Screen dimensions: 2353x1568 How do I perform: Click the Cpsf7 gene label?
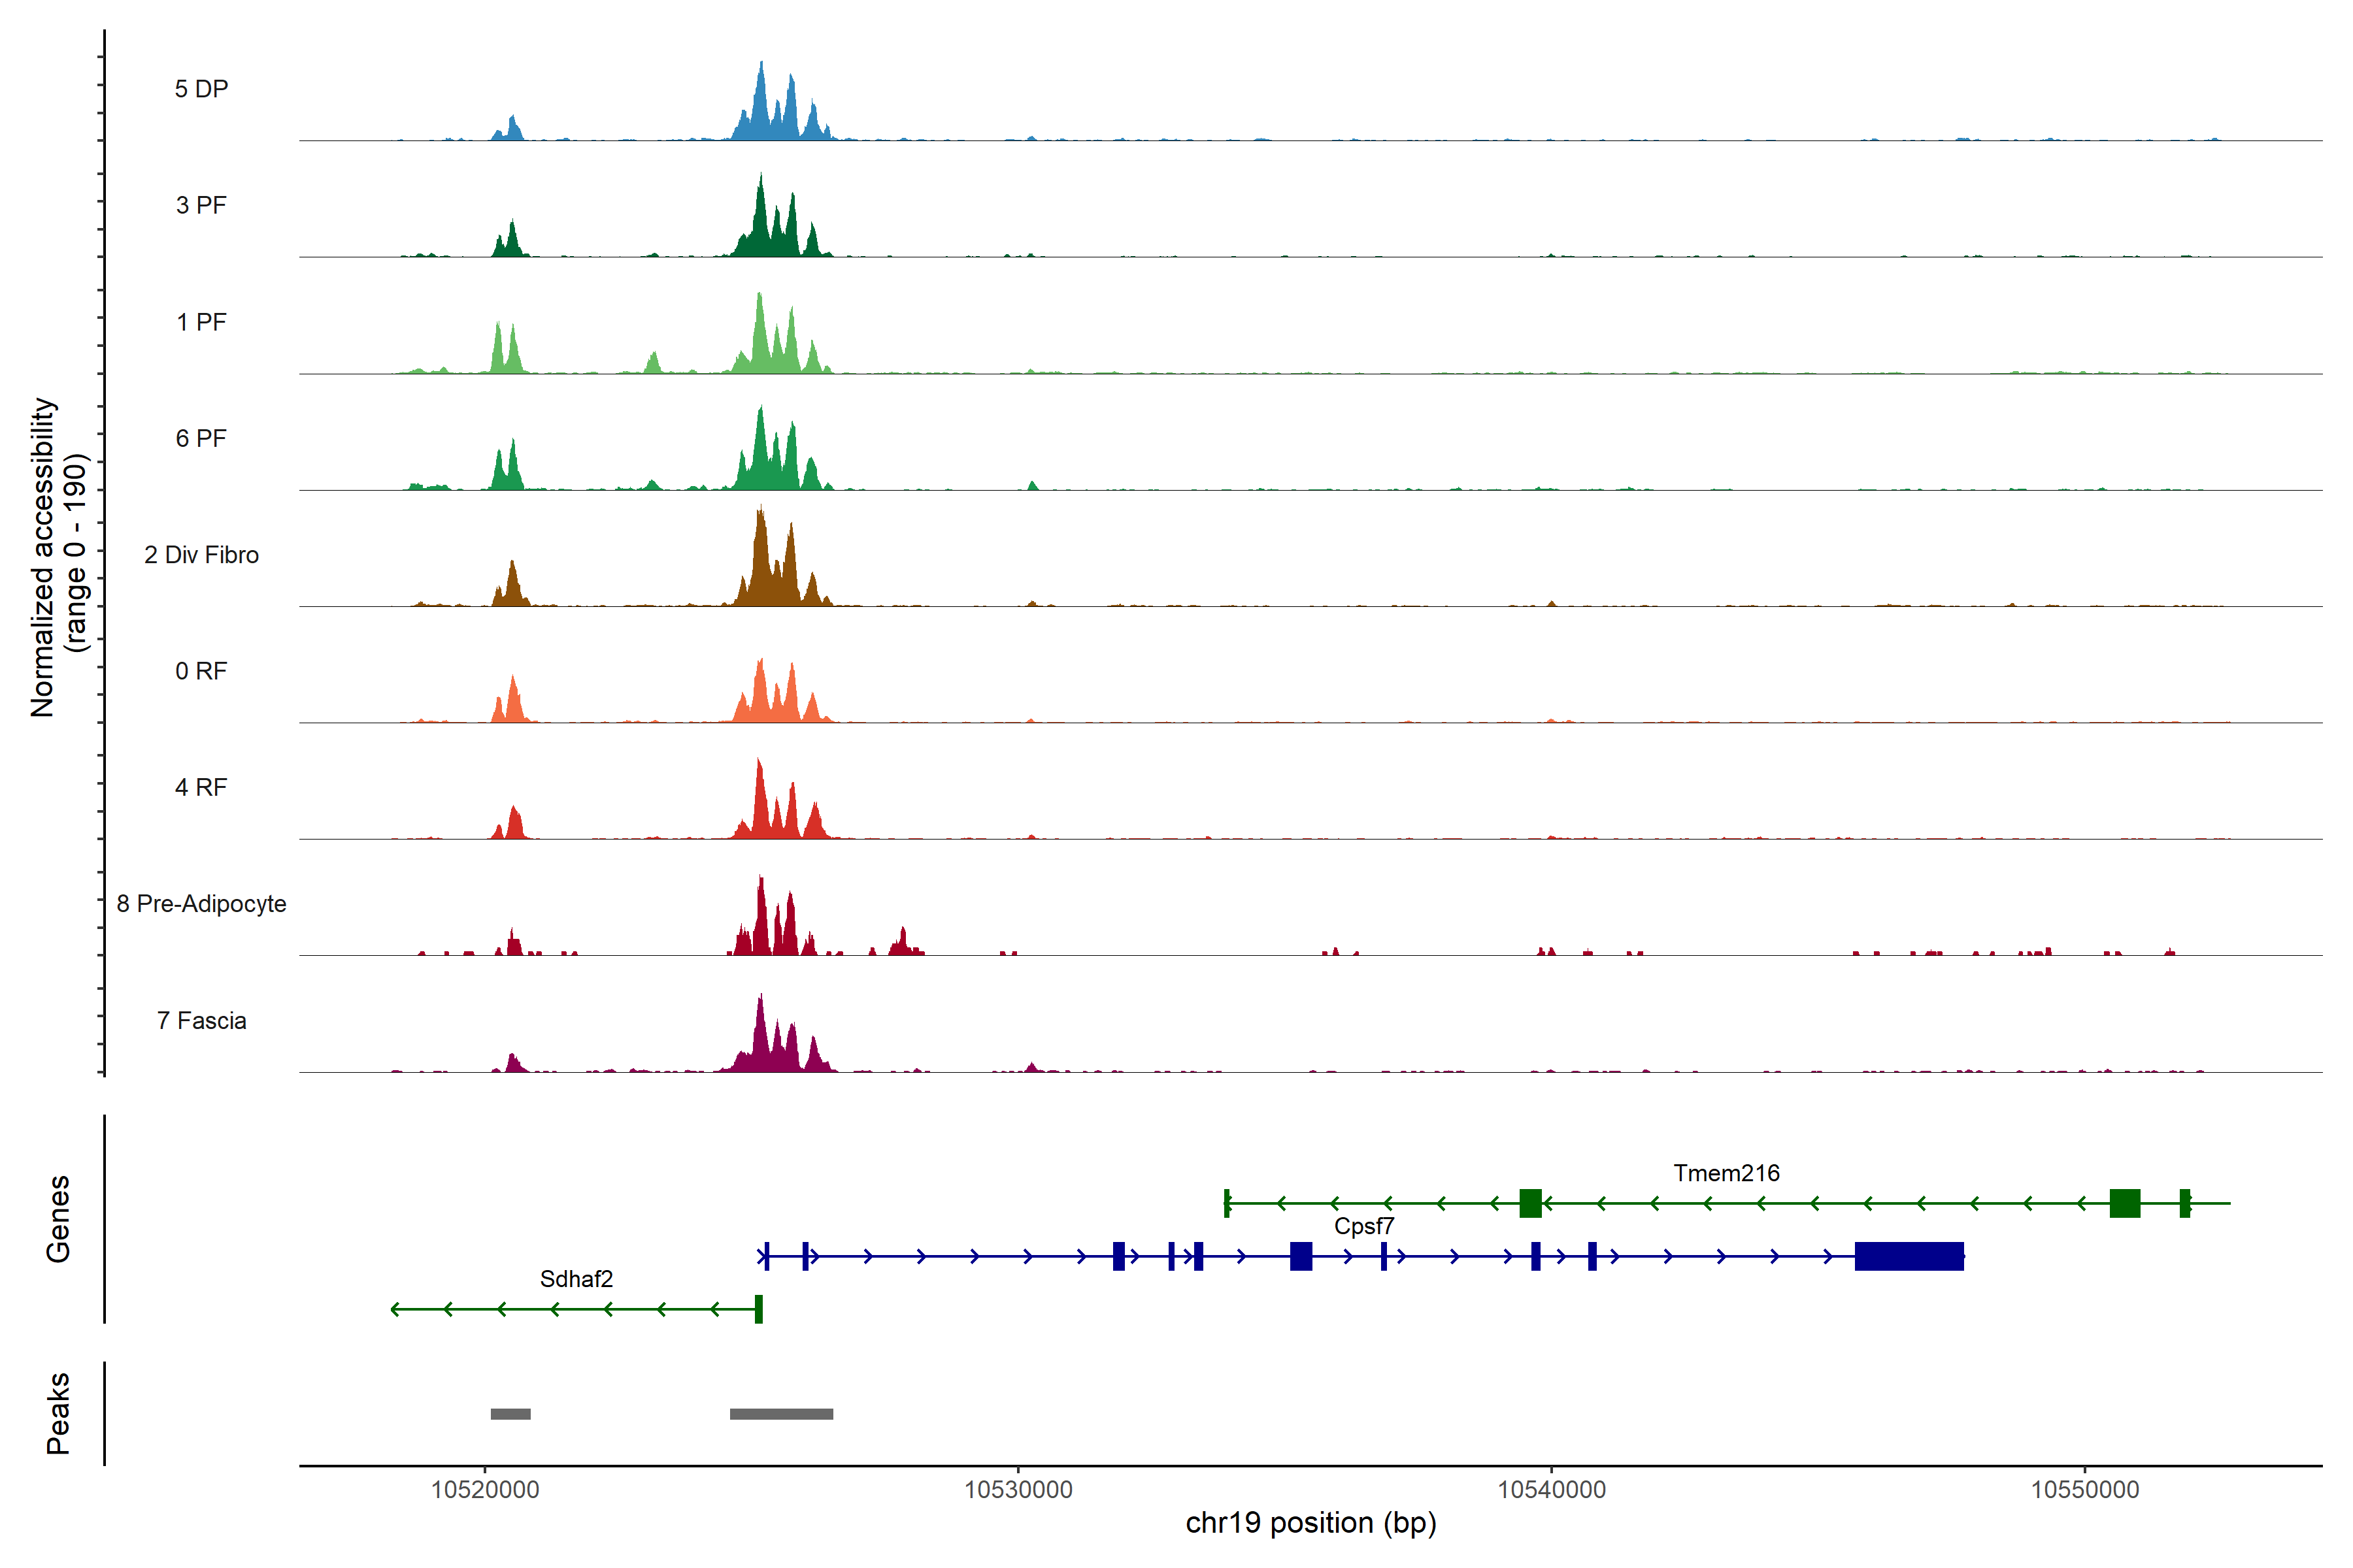tap(1363, 1226)
